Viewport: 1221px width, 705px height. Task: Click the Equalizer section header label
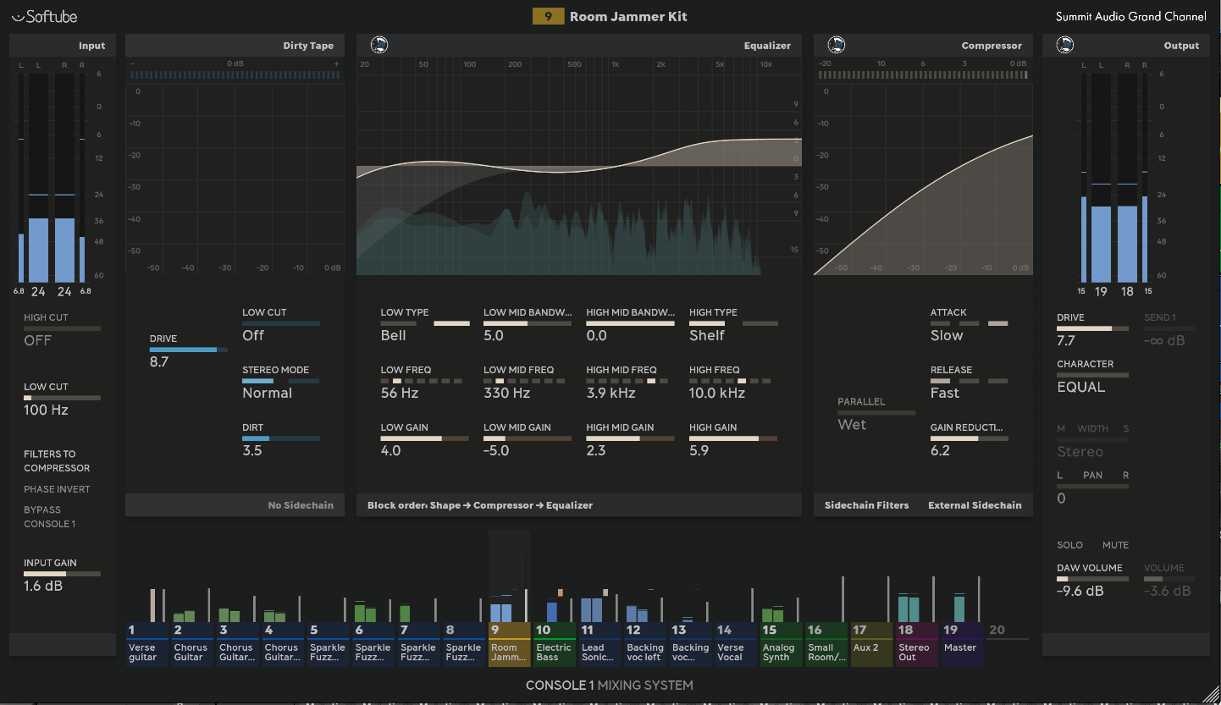pos(767,46)
